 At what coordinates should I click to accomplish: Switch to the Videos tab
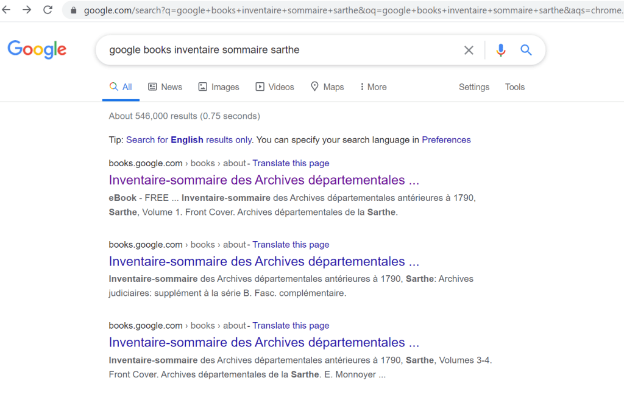275,87
